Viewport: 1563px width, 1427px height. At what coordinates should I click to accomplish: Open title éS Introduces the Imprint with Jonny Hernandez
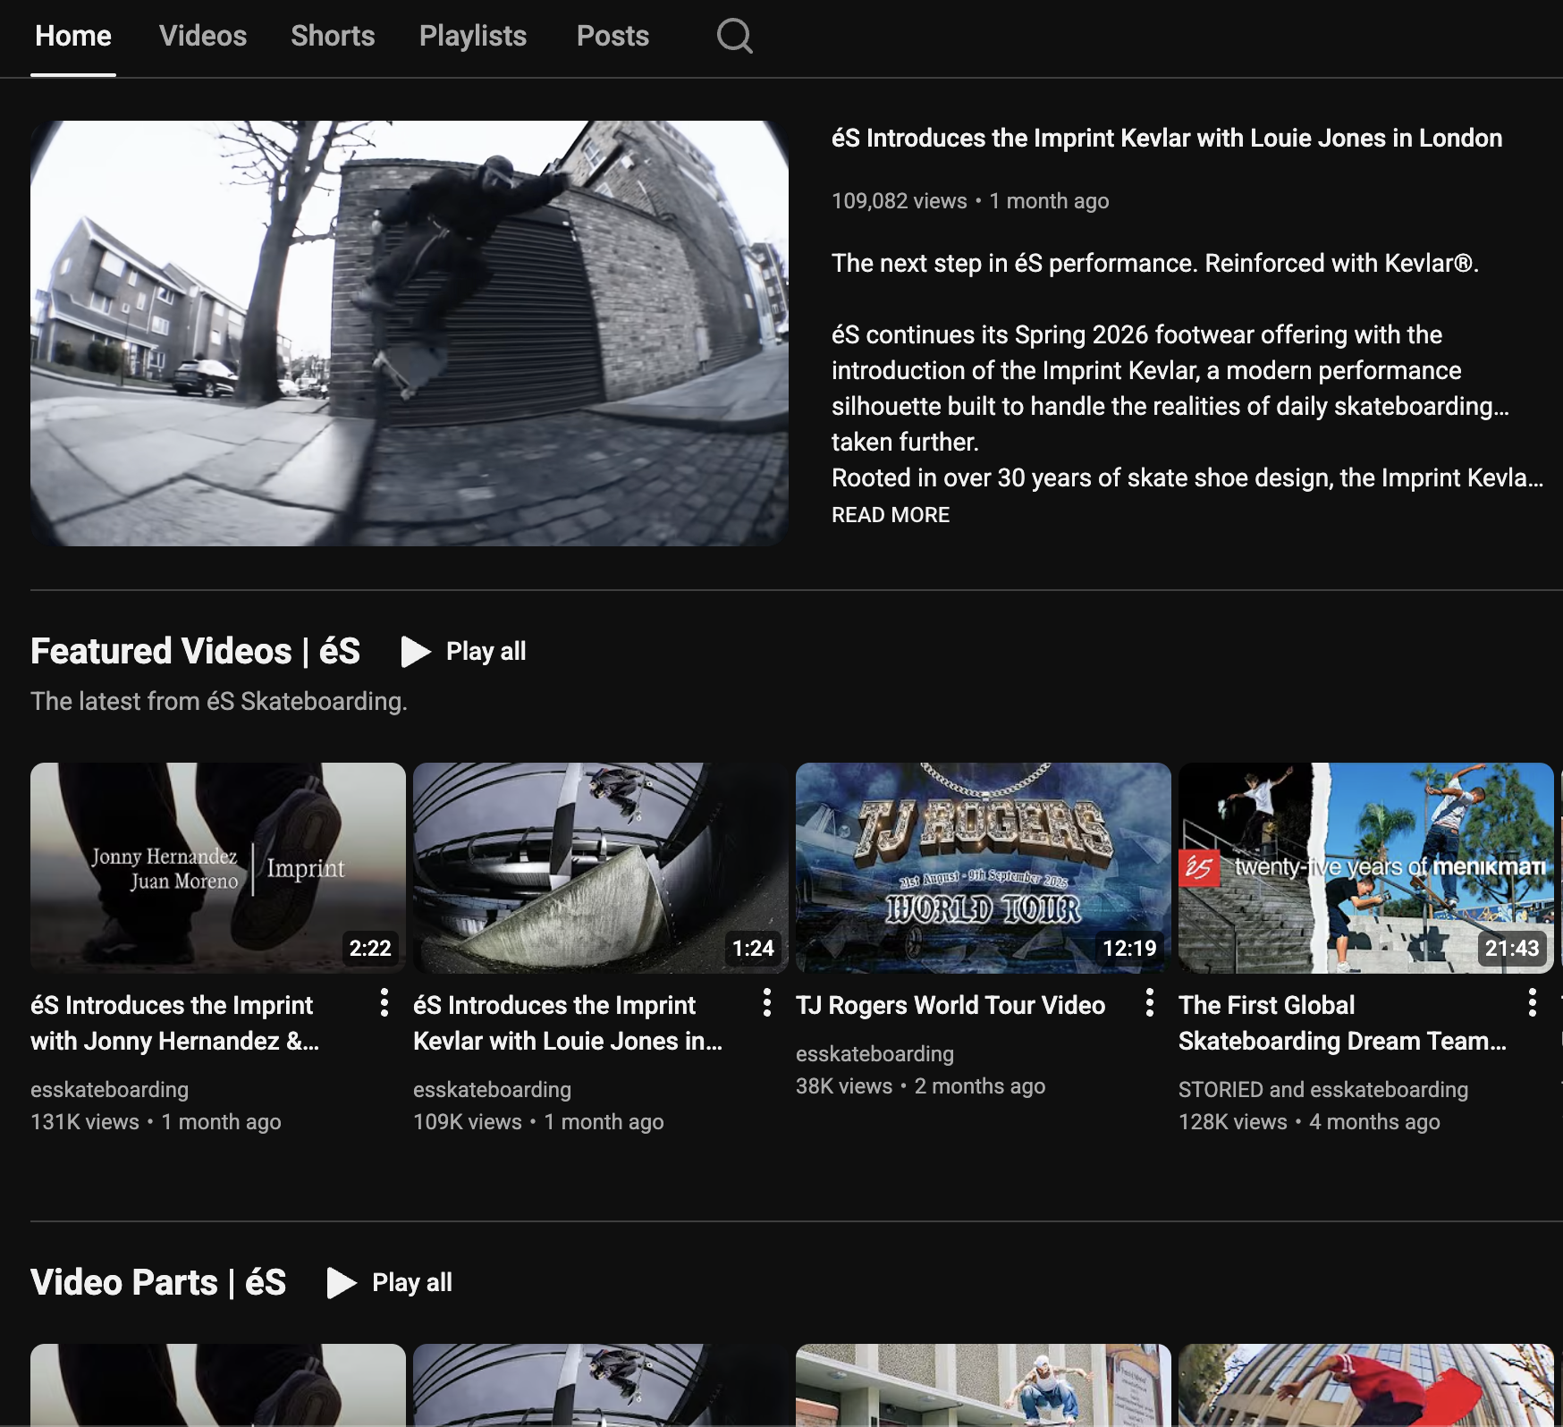pyautogui.click(x=175, y=1023)
